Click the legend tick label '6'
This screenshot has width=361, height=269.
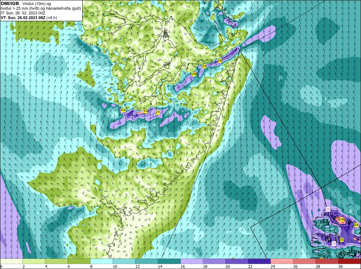(x=69, y=266)
